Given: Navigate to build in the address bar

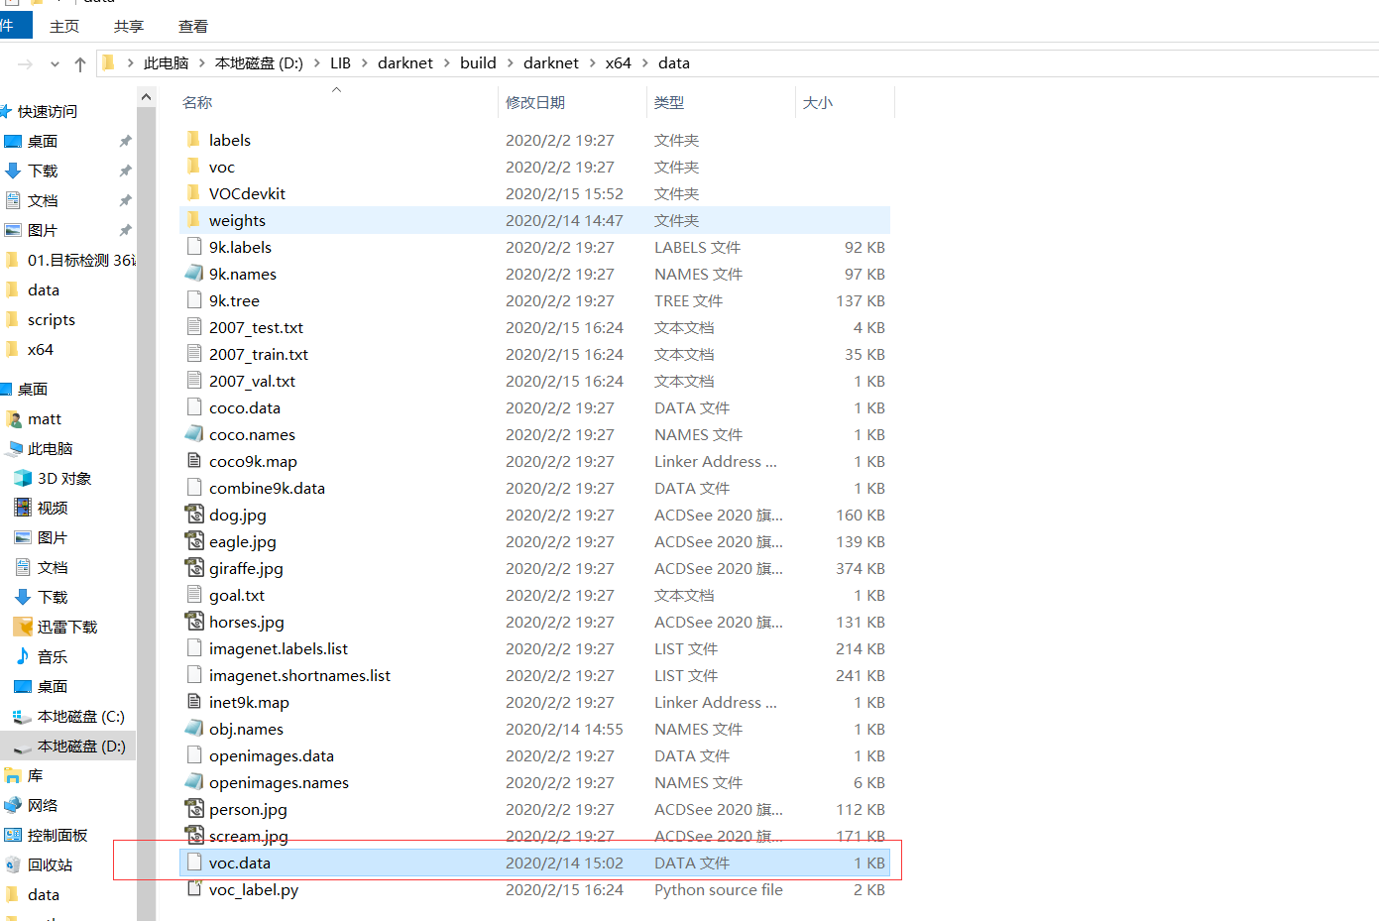Looking at the screenshot, I should 478,62.
